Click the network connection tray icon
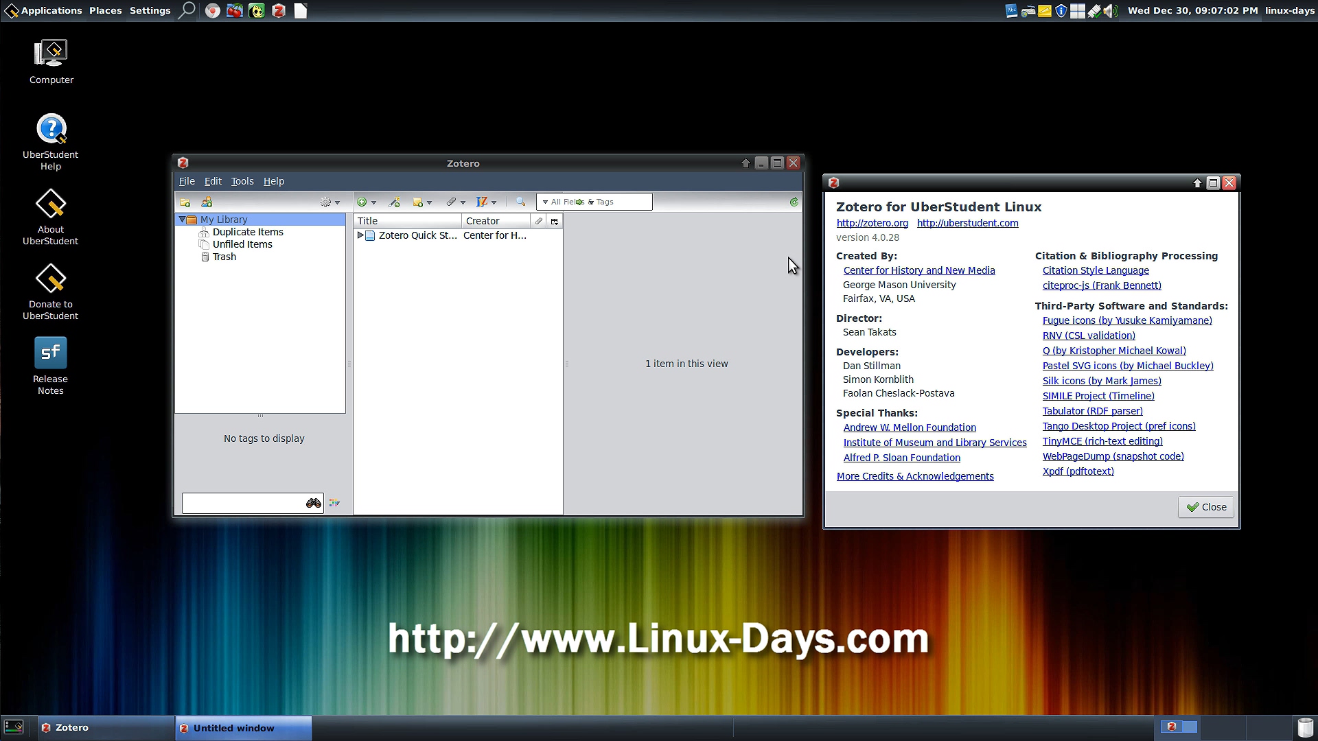Screen dimensions: 1318x741 click(x=1094, y=10)
